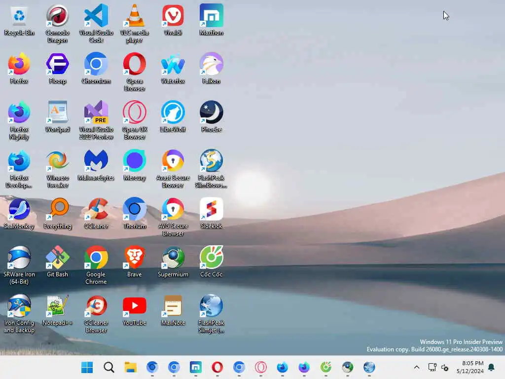
Task: Select the Everything search desktop shortcut
Action: [x=57, y=214]
